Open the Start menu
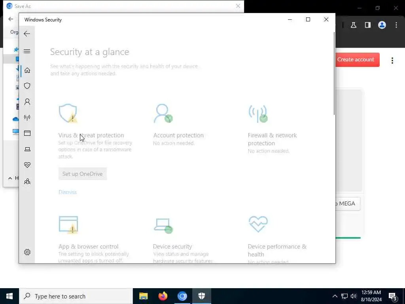 coord(9,296)
